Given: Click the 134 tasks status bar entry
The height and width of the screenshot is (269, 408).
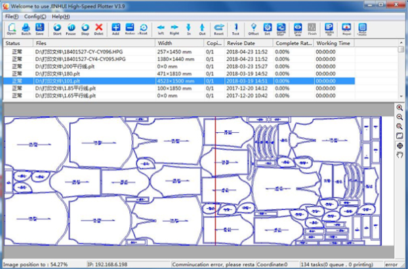Looking at the screenshot, I should point(337,264).
